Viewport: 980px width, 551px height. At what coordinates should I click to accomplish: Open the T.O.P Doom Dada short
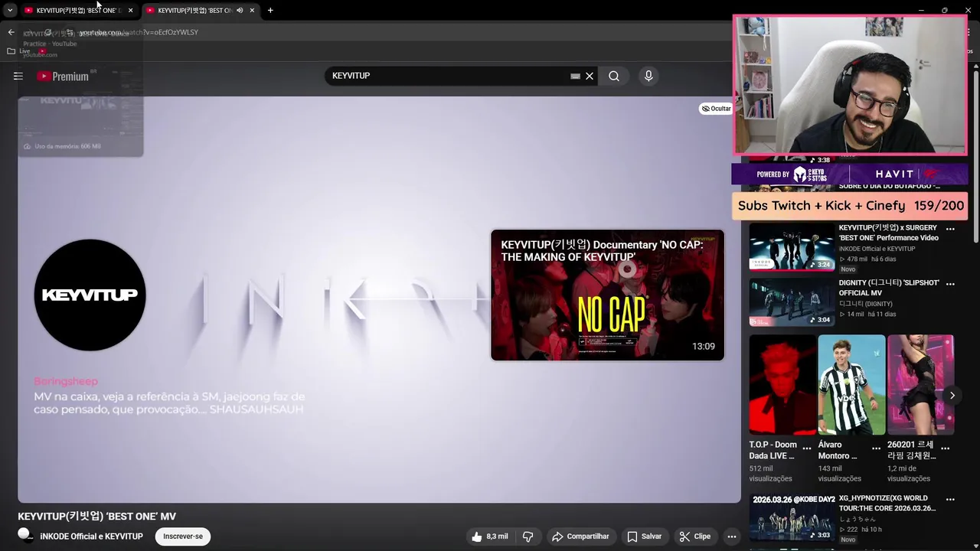point(782,385)
